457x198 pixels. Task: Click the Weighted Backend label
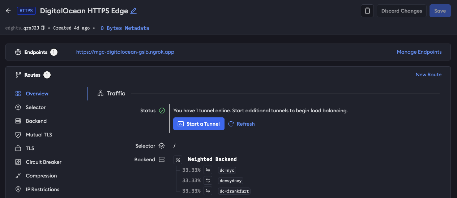point(212,159)
